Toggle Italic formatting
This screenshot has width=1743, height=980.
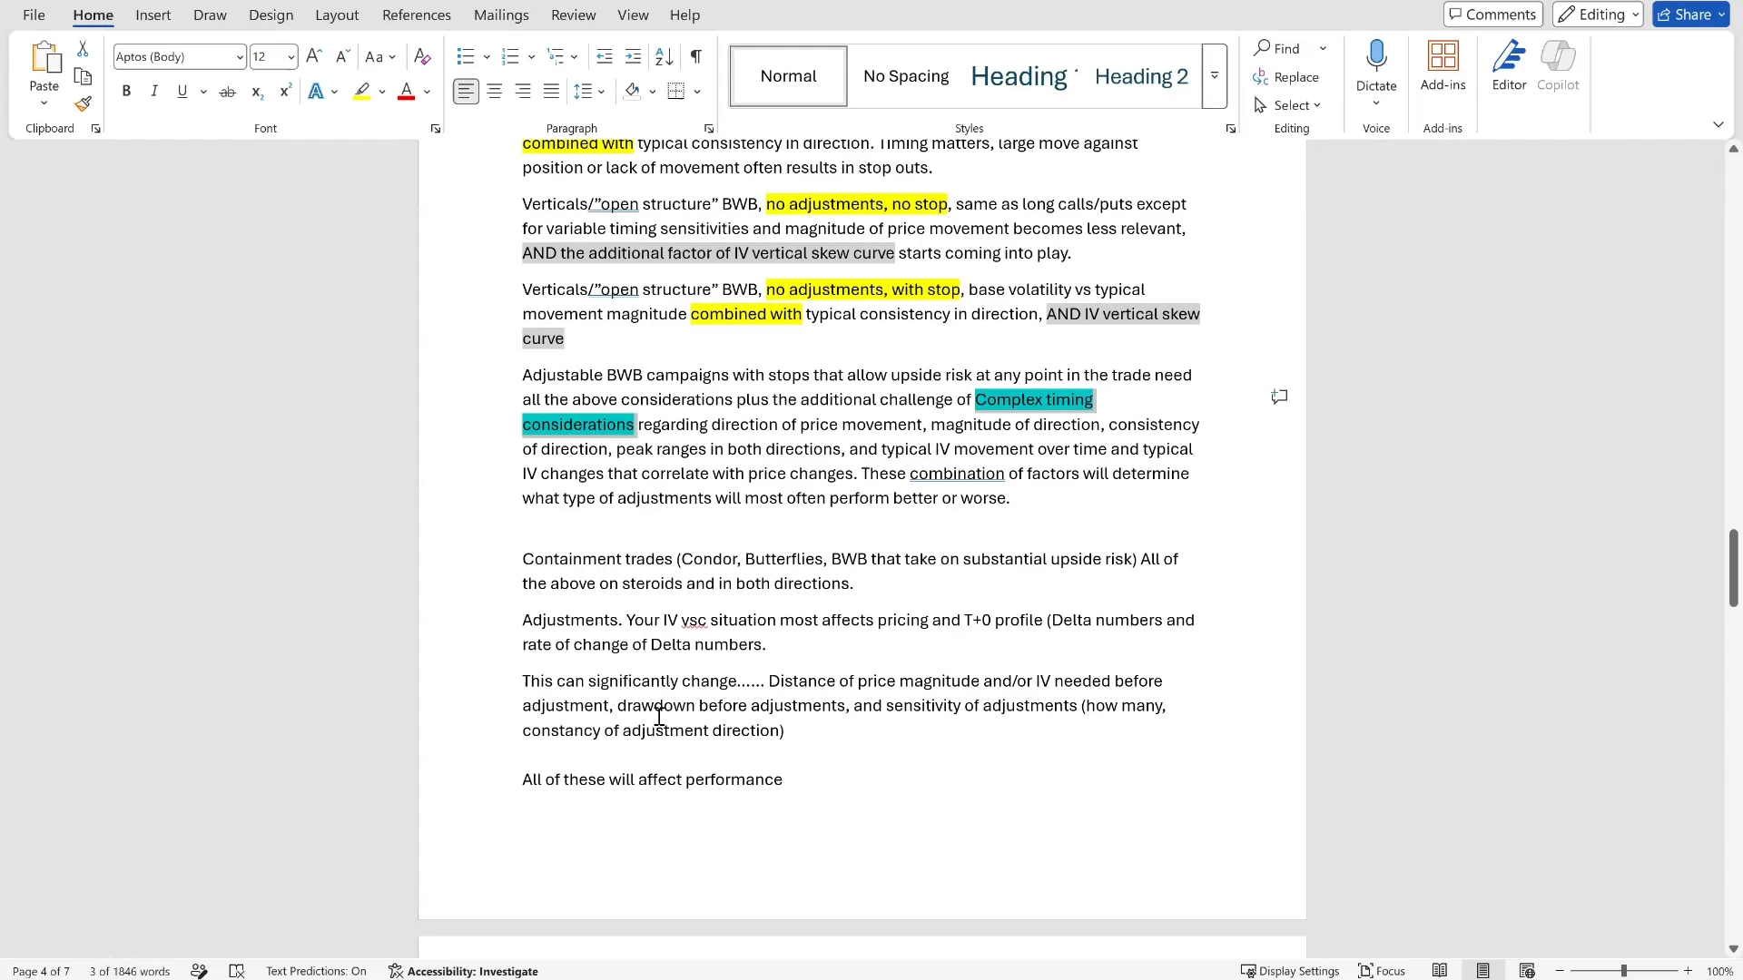pos(154,92)
